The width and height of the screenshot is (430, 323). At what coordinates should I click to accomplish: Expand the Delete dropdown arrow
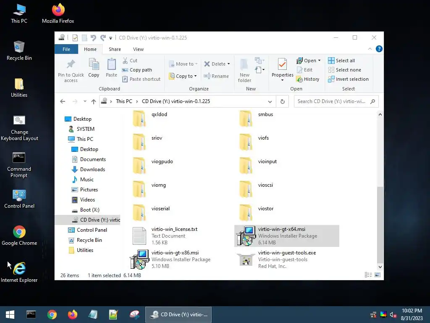tap(229, 64)
